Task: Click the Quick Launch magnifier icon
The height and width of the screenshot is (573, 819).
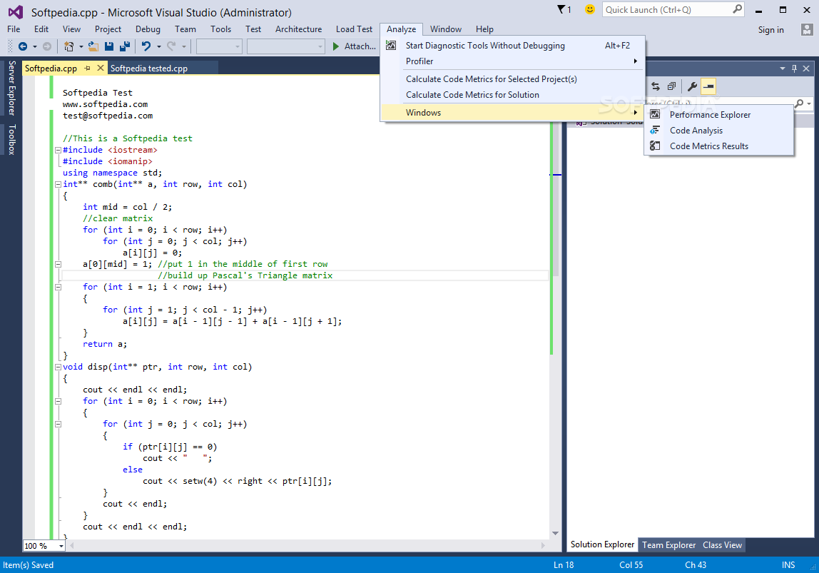Action: pos(737,9)
